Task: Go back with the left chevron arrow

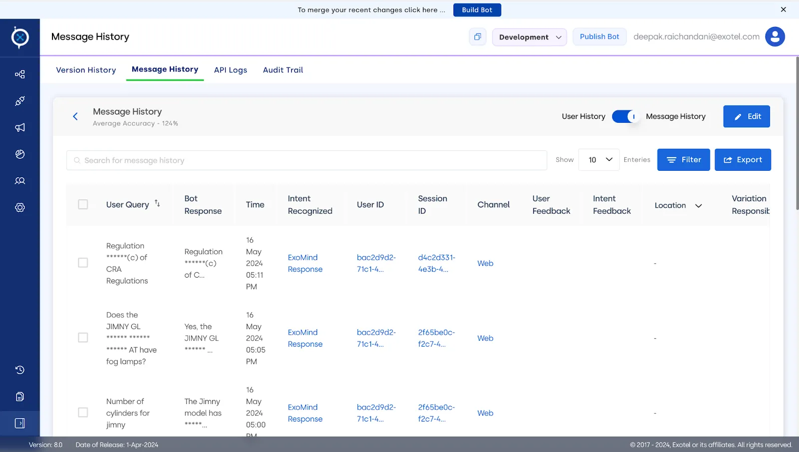Action: point(75,116)
